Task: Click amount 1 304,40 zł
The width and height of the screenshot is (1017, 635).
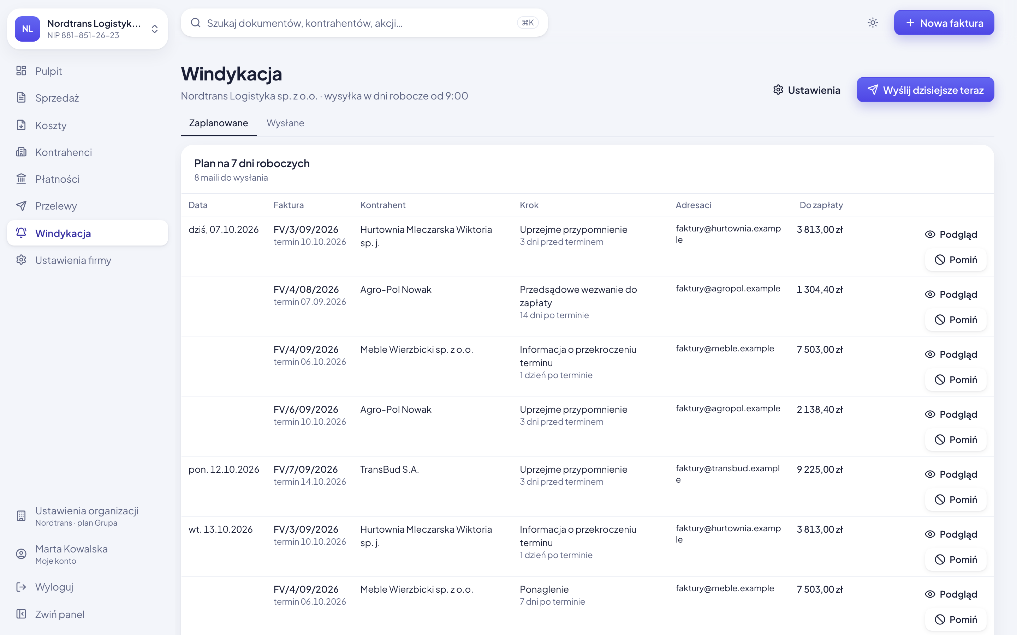Action: pyautogui.click(x=820, y=289)
